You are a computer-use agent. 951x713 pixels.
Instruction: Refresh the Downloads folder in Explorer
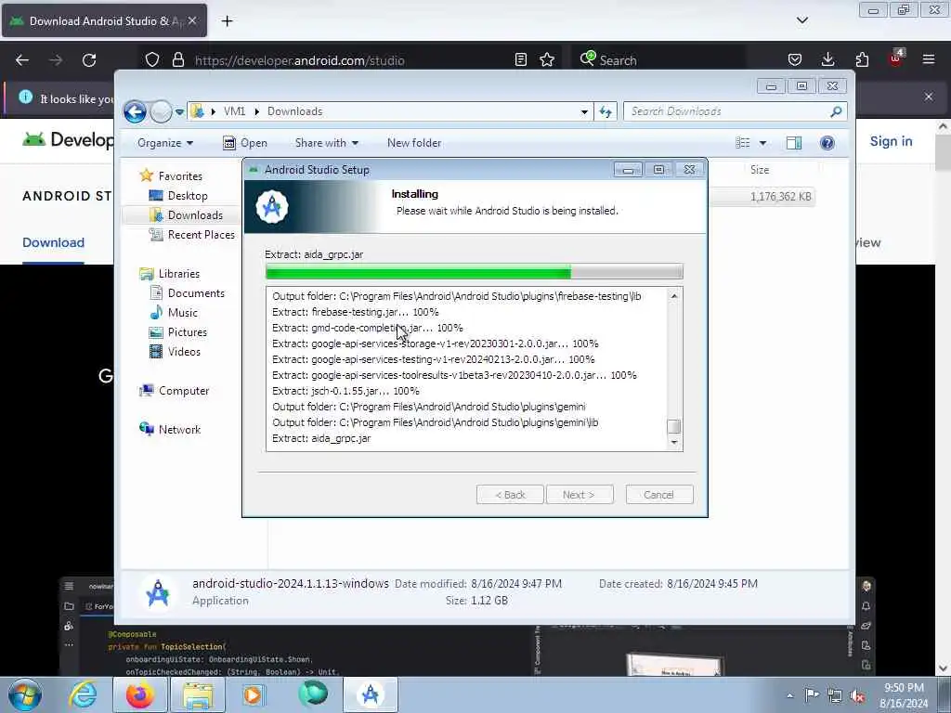click(x=606, y=112)
